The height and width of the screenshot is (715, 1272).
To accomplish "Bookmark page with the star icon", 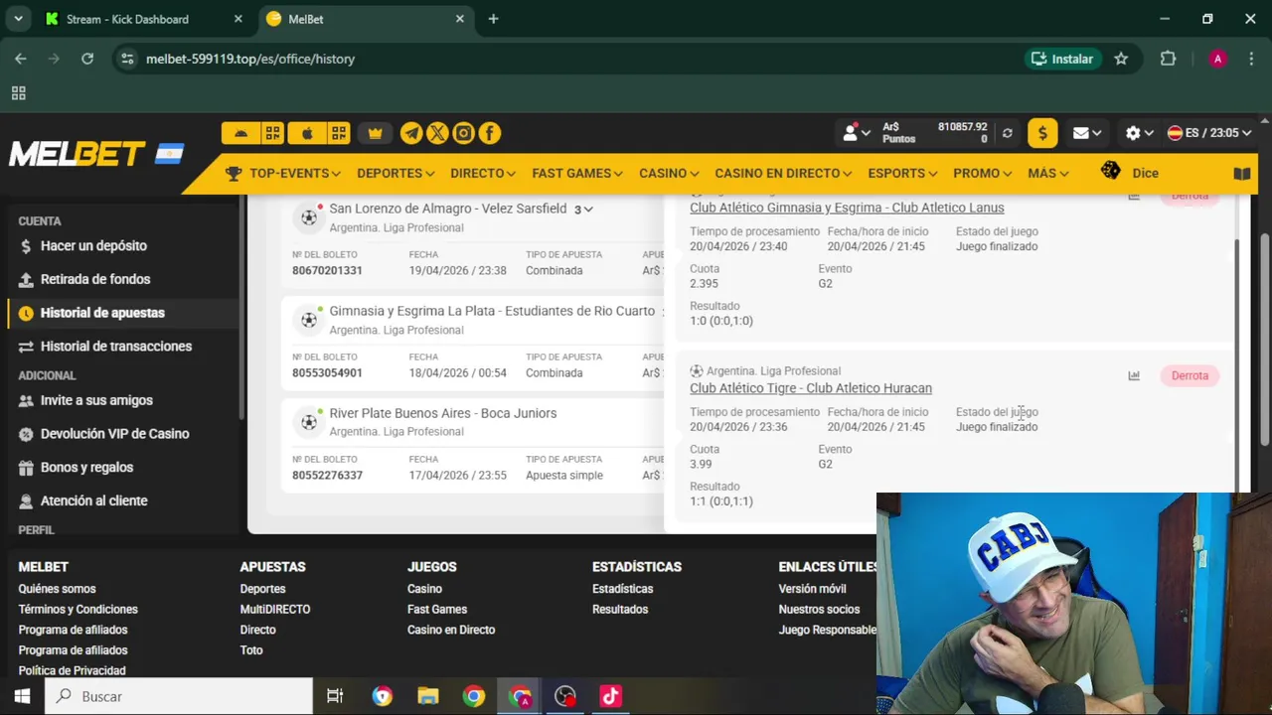I will (x=1121, y=59).
